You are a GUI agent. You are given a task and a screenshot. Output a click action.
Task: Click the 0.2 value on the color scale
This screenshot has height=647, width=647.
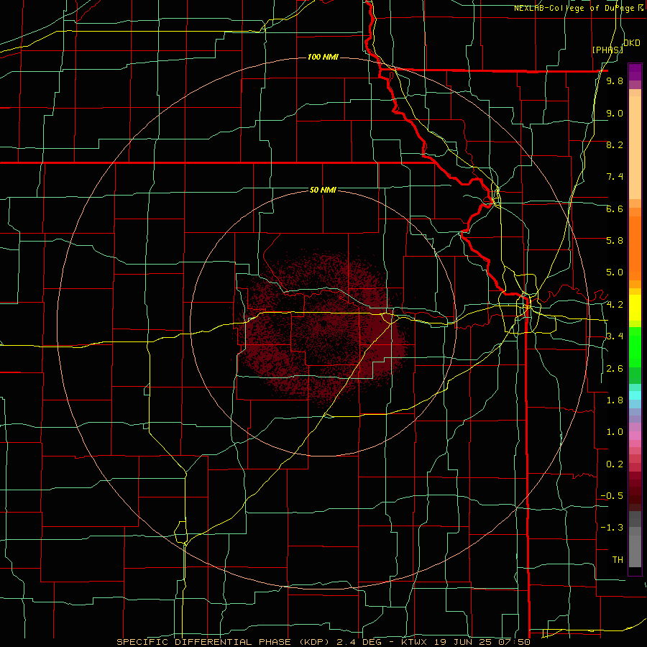pos(615,464)
